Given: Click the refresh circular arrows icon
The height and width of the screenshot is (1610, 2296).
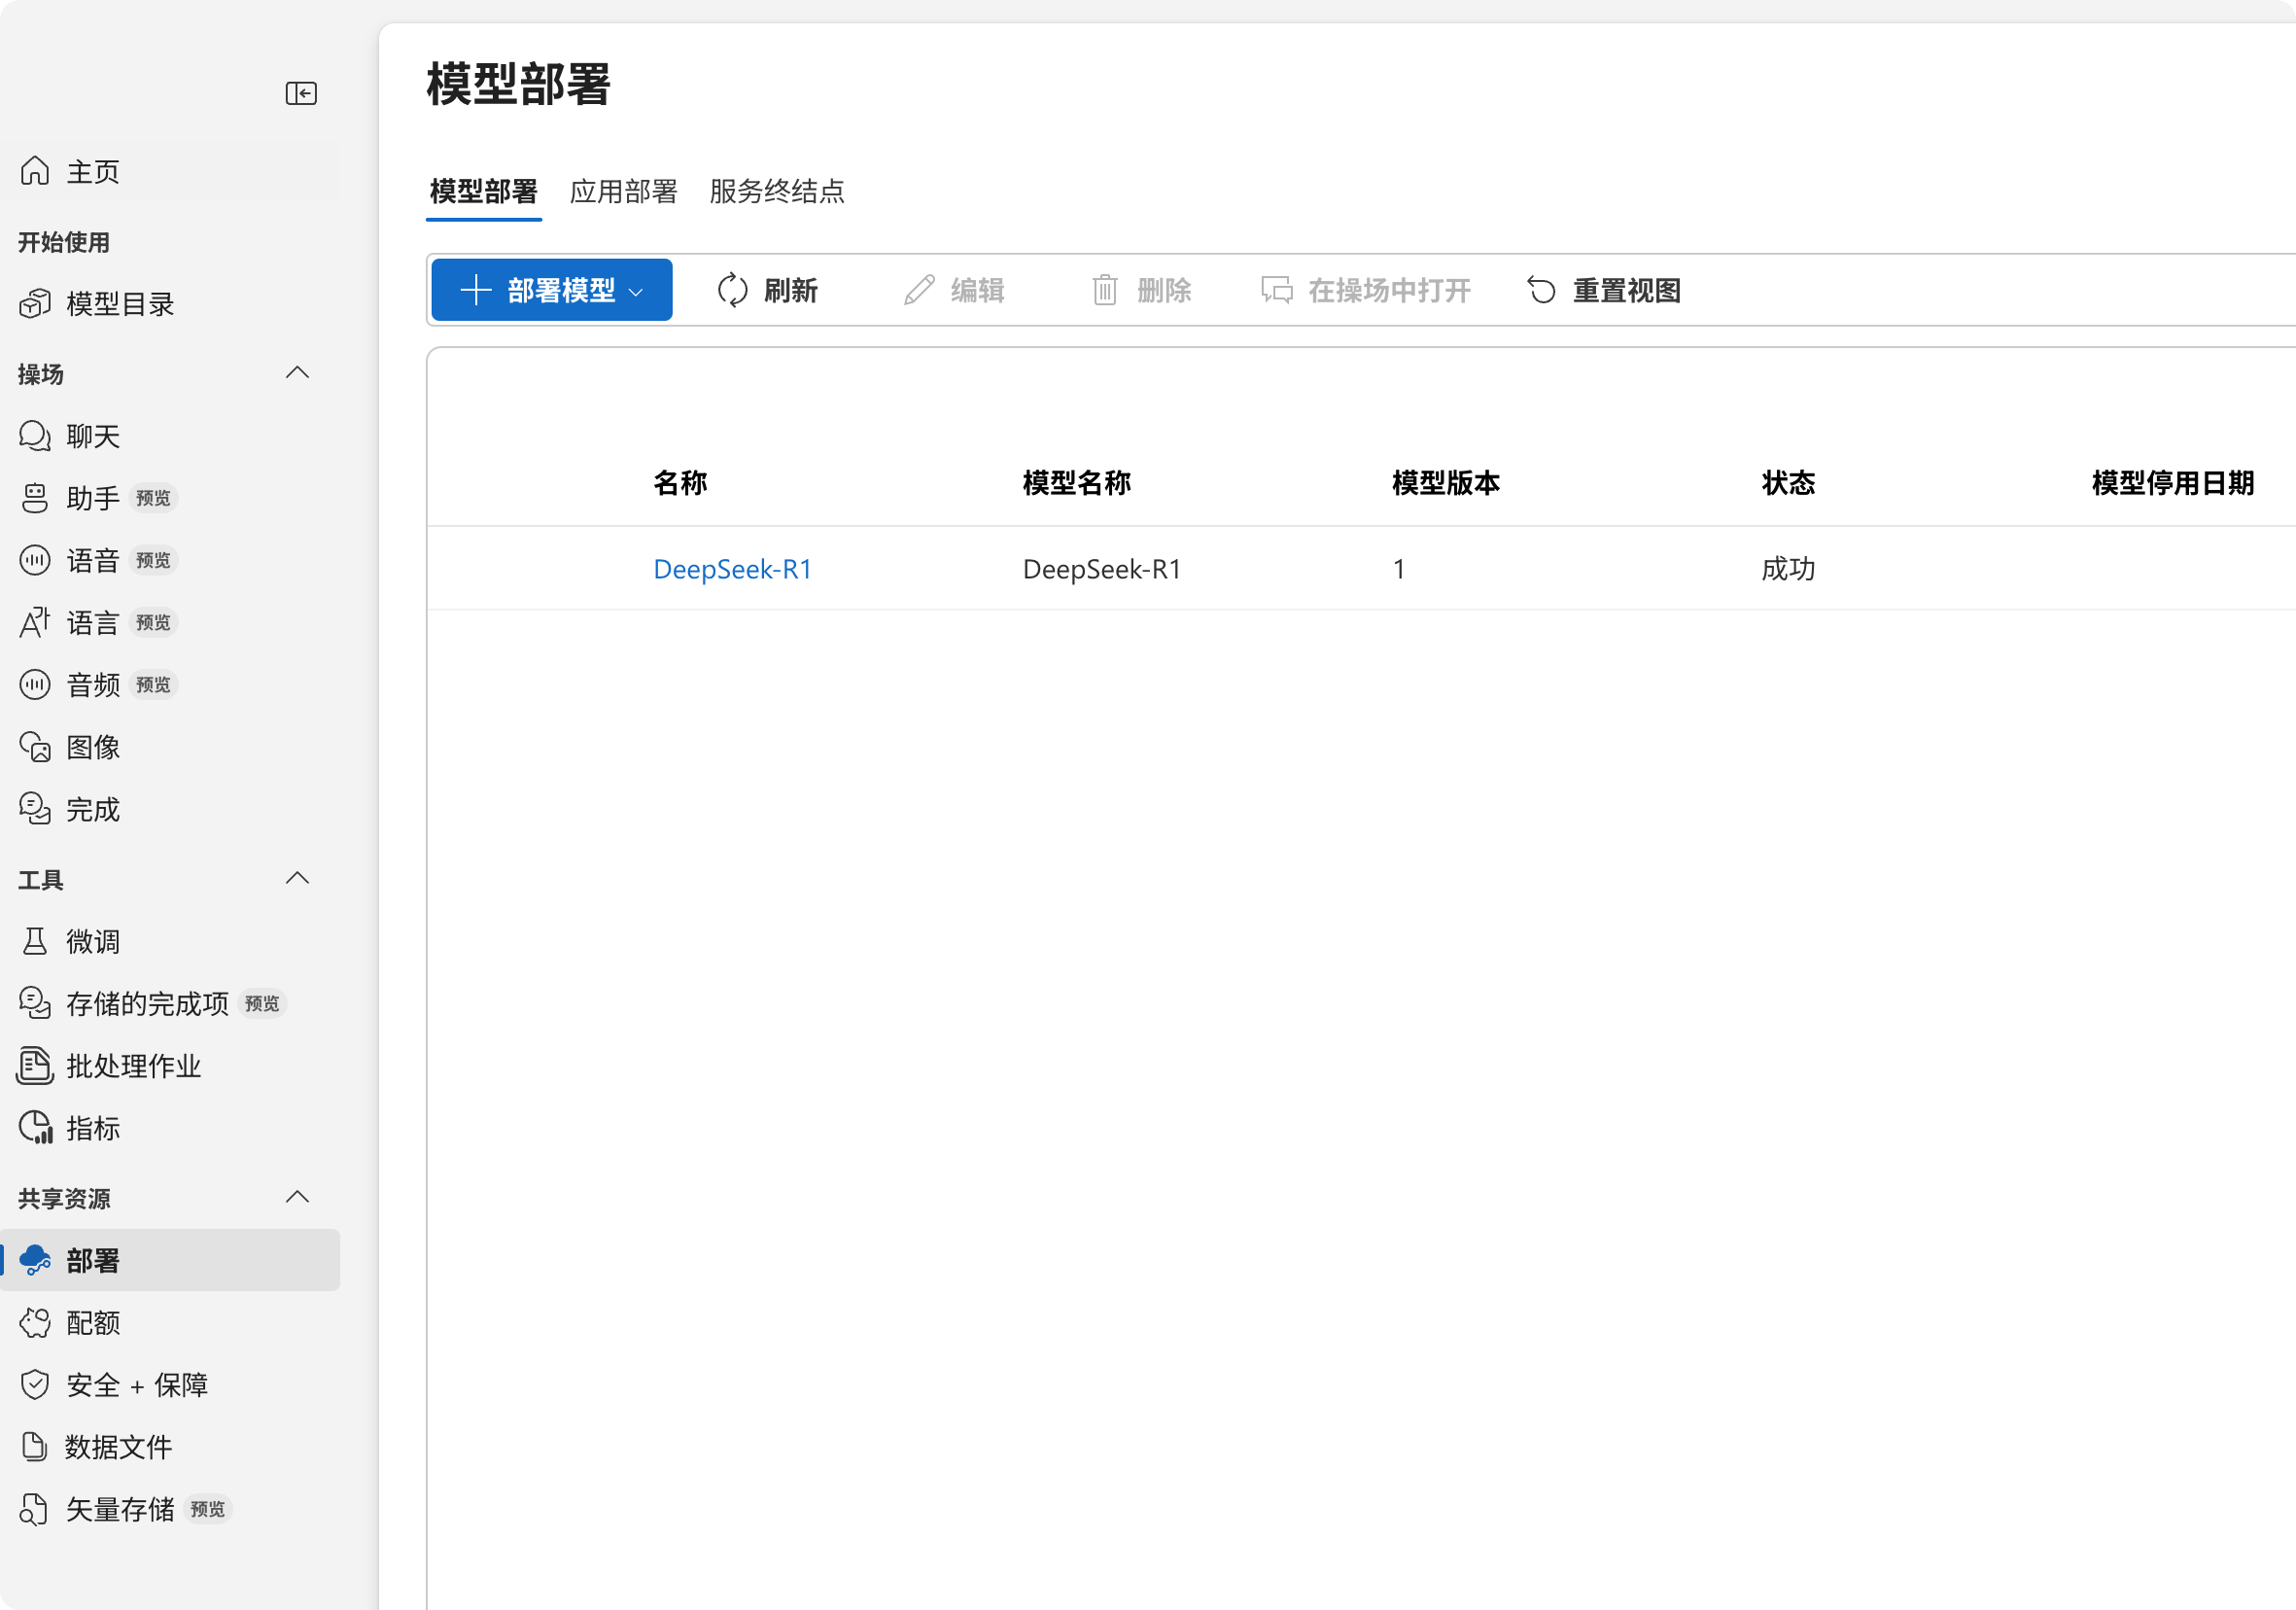Looking at the screenshot, I should (733, 290).
